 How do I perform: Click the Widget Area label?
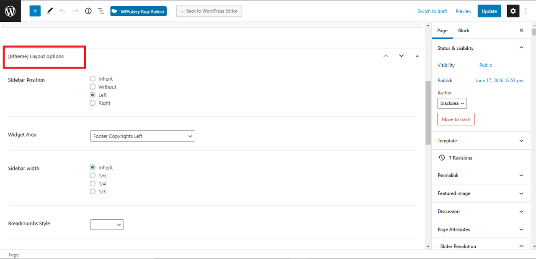pyautogui.click(x=22, y=135)
